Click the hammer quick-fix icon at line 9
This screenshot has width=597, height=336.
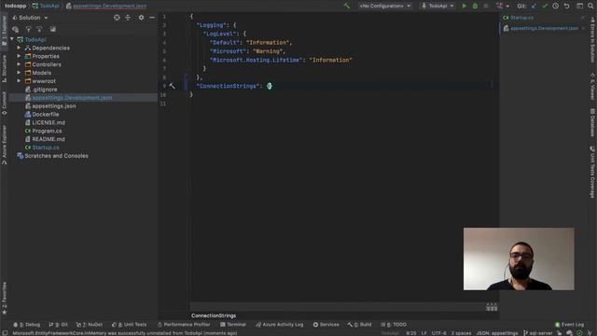point(172,86)
